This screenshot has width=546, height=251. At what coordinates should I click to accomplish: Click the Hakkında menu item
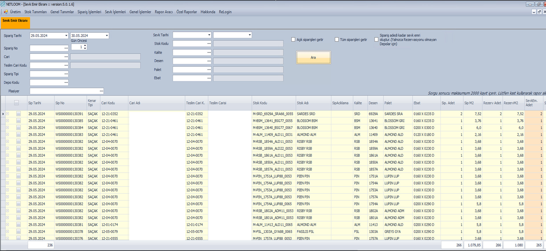click(x=208, y=12)
